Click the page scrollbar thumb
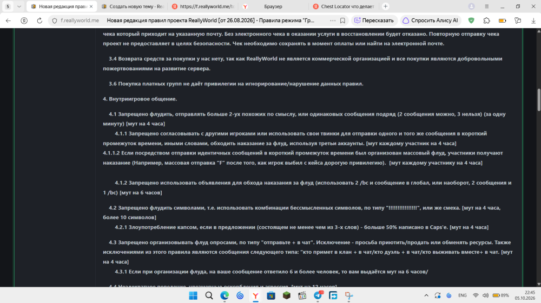The width and height of the screenshot is (541, 303). tap(539, 100)
